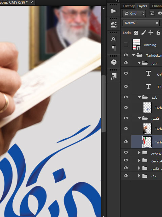Filter layers by adjustment layers icon

click(160, 14)
